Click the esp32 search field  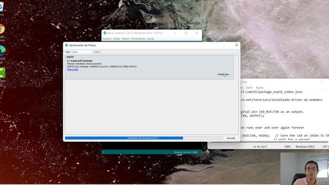[166, 52]
